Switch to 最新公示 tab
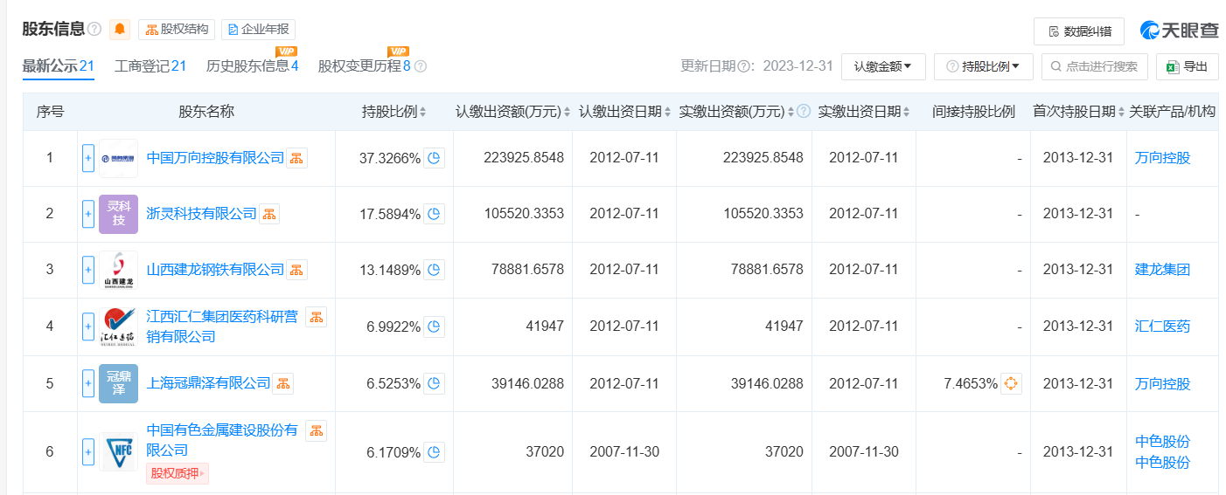This screenshot has width=1226, height=495. 58,66
